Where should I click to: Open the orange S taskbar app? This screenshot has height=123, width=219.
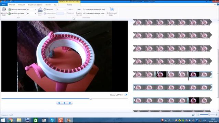[61, 120]
